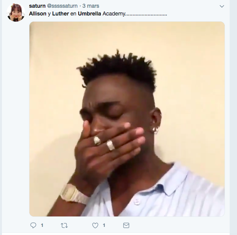Expand tweet options with the chevron arrow
Screen dimensions: 237x235
point(222,6)
